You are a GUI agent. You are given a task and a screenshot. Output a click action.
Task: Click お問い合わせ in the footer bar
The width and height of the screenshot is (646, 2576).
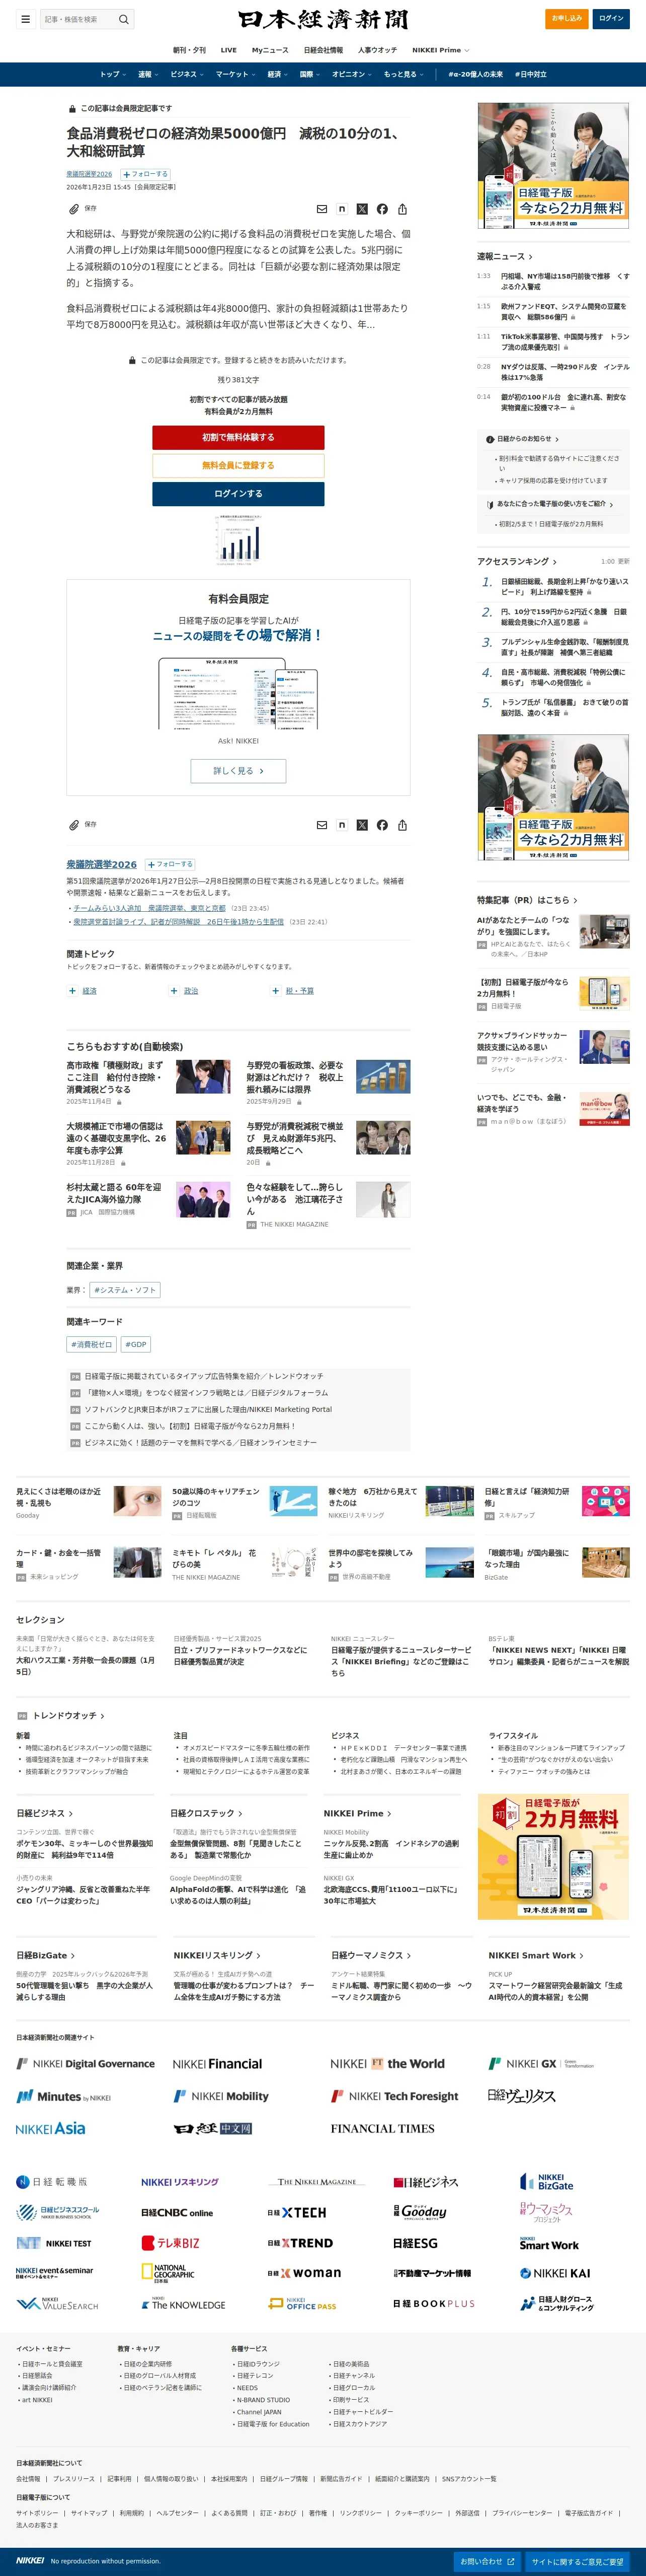487,2561
